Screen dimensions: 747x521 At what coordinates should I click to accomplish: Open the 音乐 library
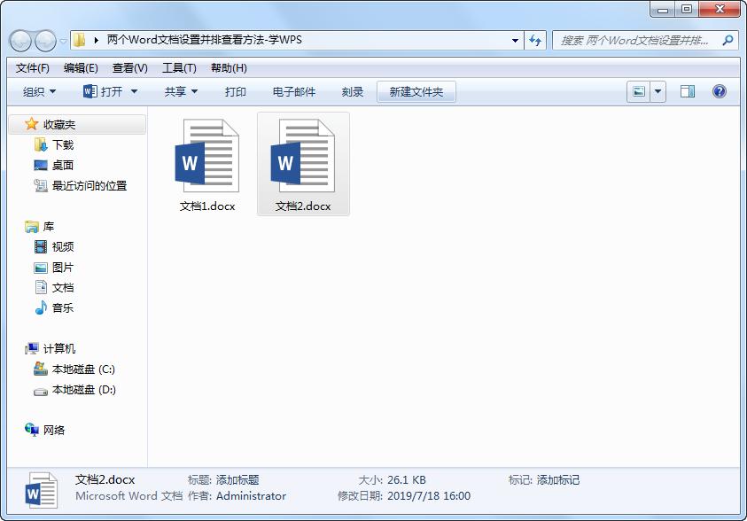(x=62, y=308)
